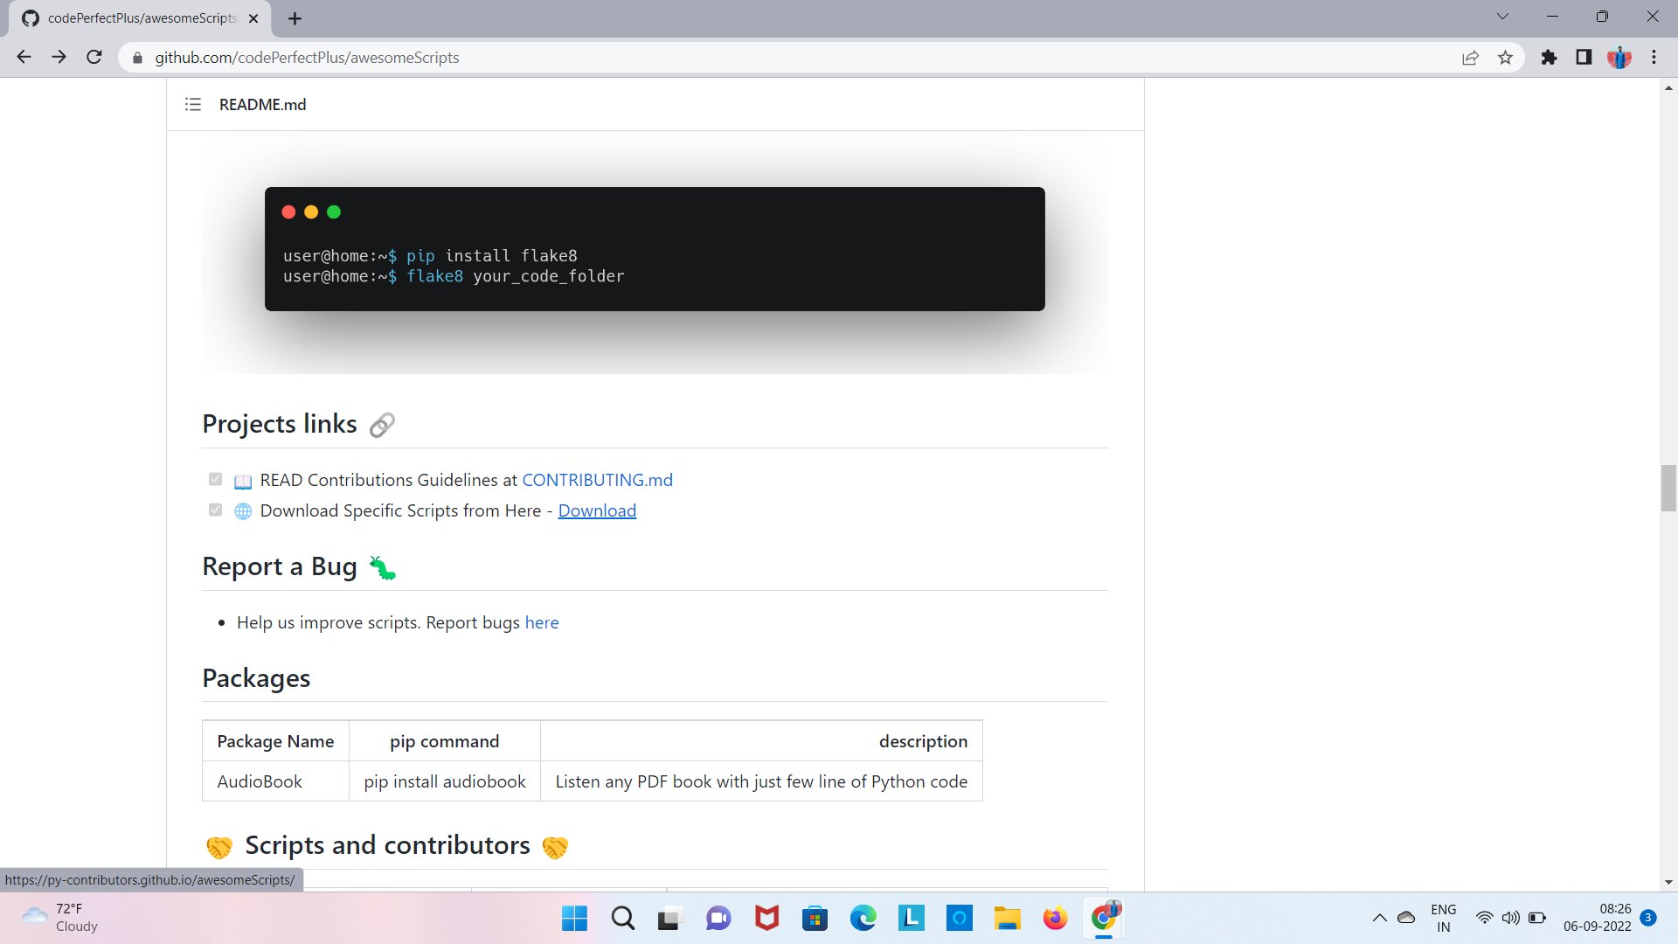
Task: Open the ENG IN language selector
Action: click(1443, 917)
